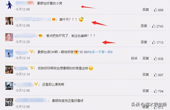Open the football player avatar at the bottom
170x110 pixels.
pos(9,102)
